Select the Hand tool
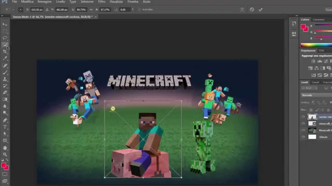This screenshot has width=332, height=186. [x=5, y=148]
